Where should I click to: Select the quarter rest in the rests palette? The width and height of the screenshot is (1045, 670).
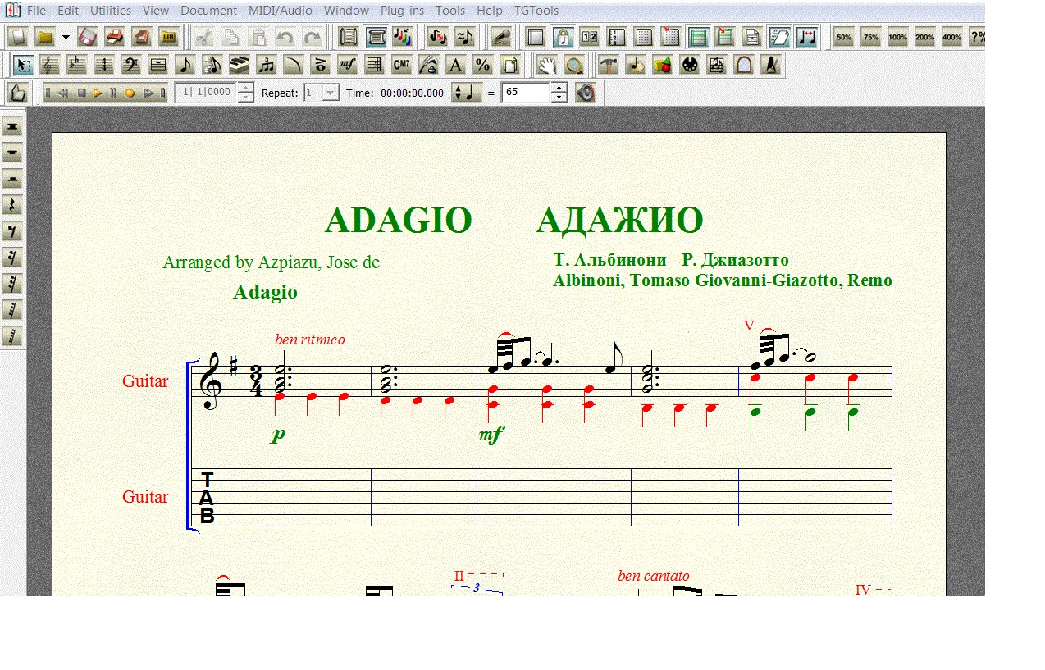pyautogui.click(x=12, y=205)
